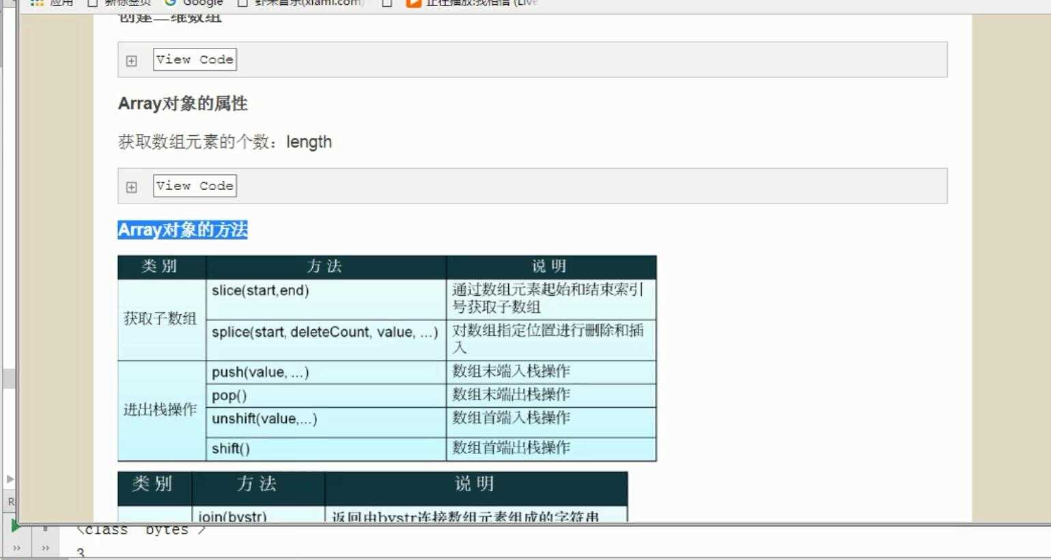This screenshot has width=1051, height=560.
Task: Click description 数组末端出栈操作
Action: (511, 395)
